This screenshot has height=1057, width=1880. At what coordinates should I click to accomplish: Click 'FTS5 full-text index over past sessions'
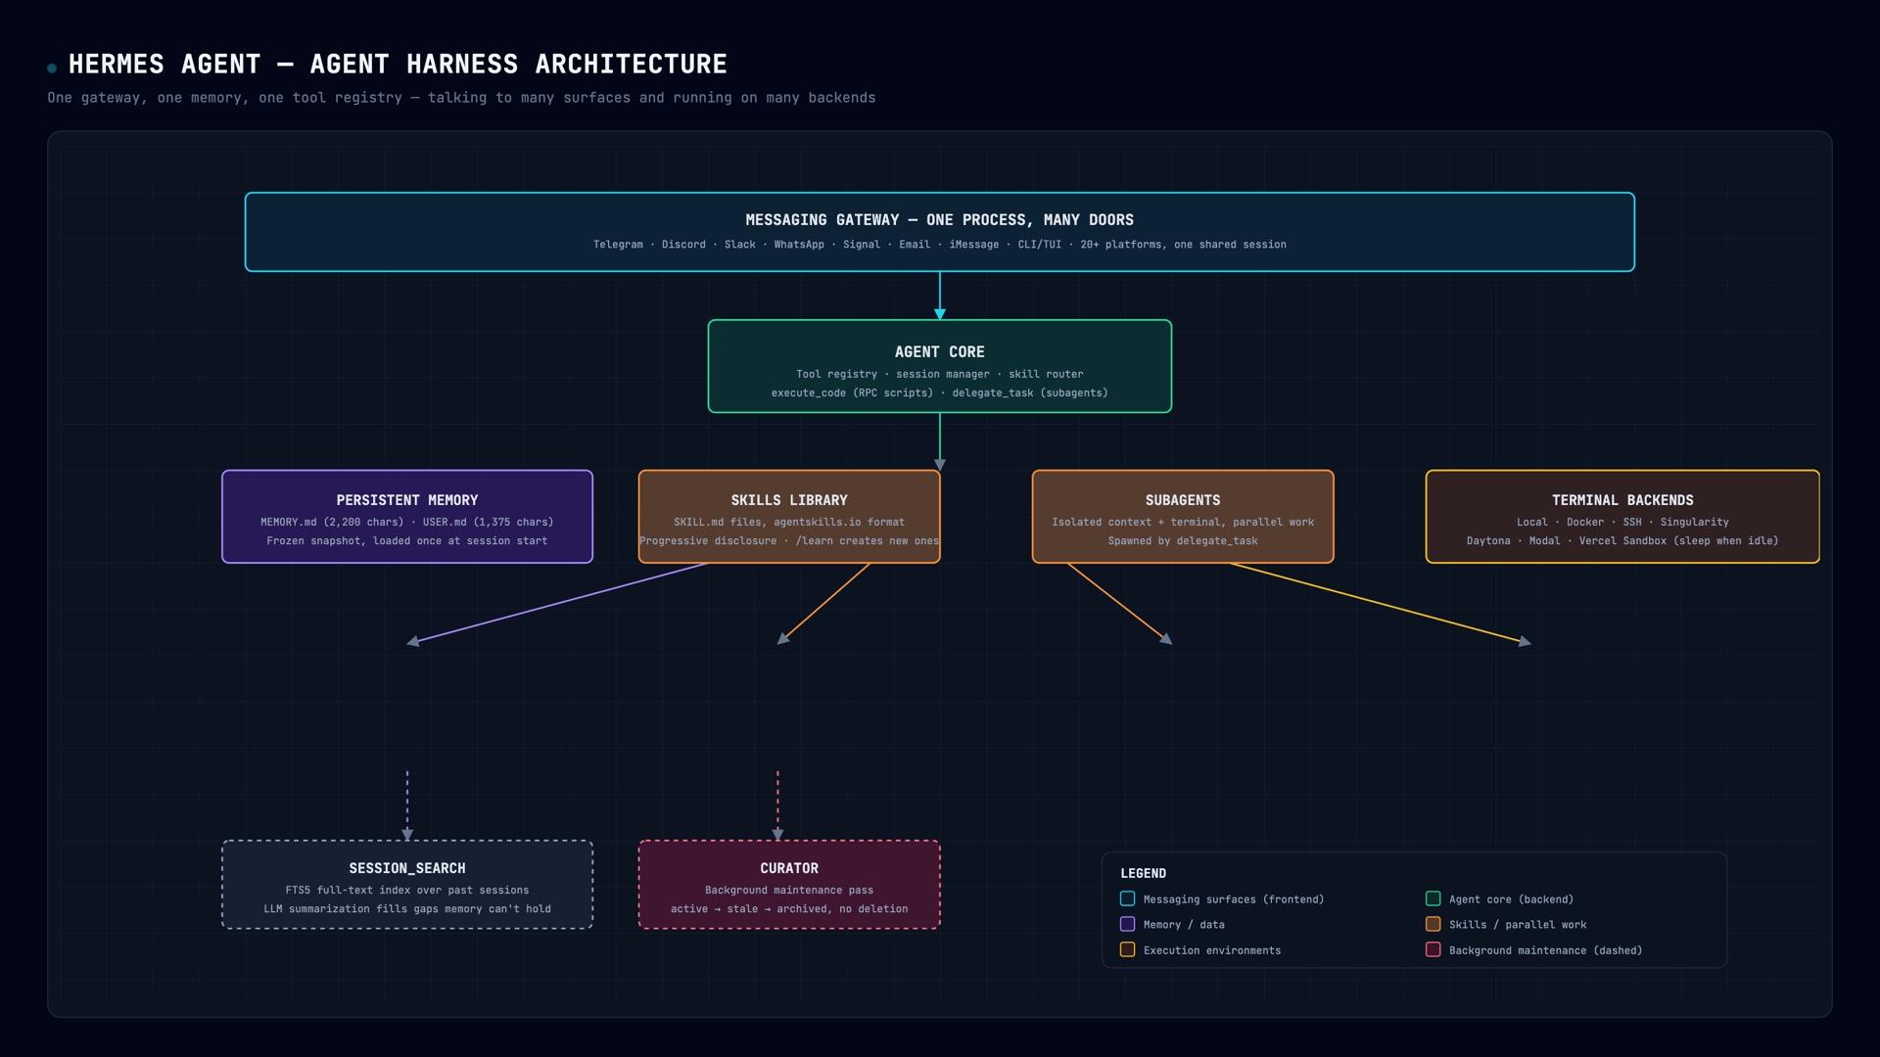407,891
